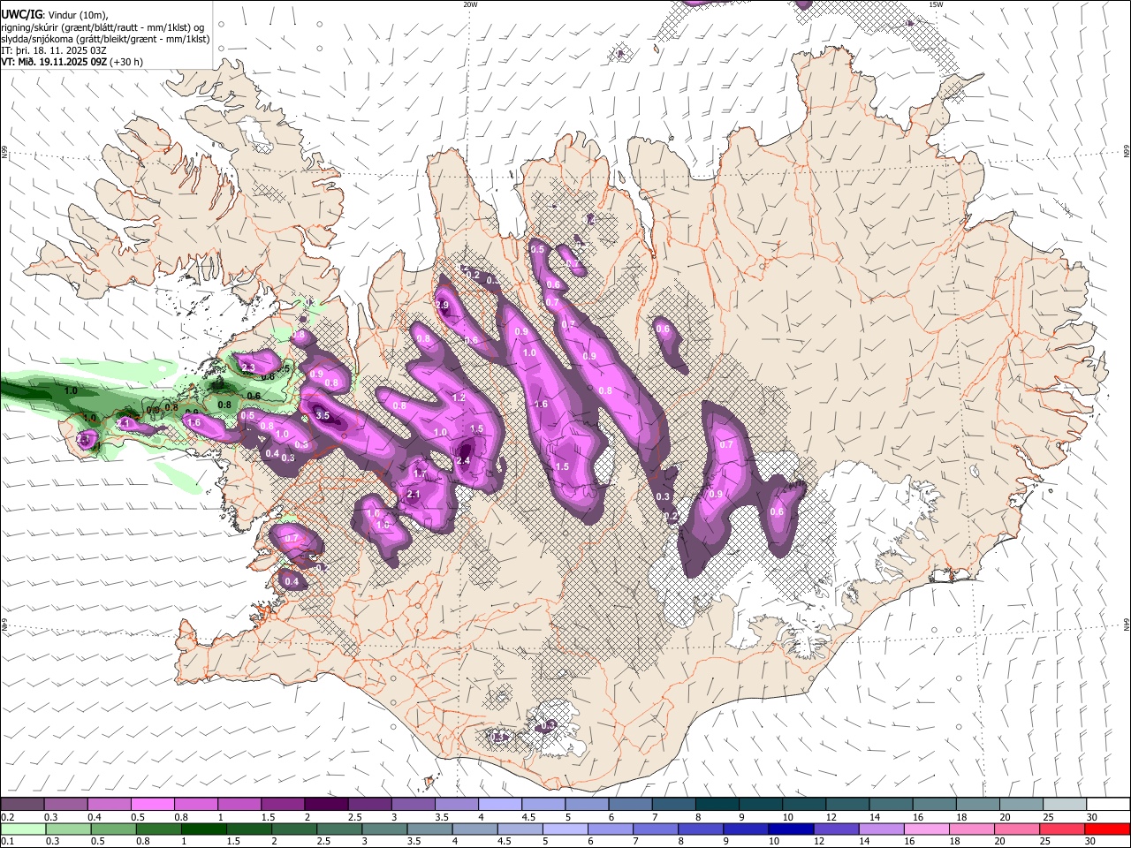Select the lavender swatch labeled 4 in upper legend row

click(x=500, y=804)
